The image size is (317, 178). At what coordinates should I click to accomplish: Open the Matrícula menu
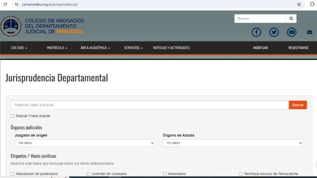point(57,48)
